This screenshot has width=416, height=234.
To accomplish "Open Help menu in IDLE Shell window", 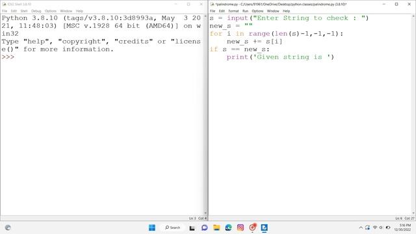I will point(79,11).
